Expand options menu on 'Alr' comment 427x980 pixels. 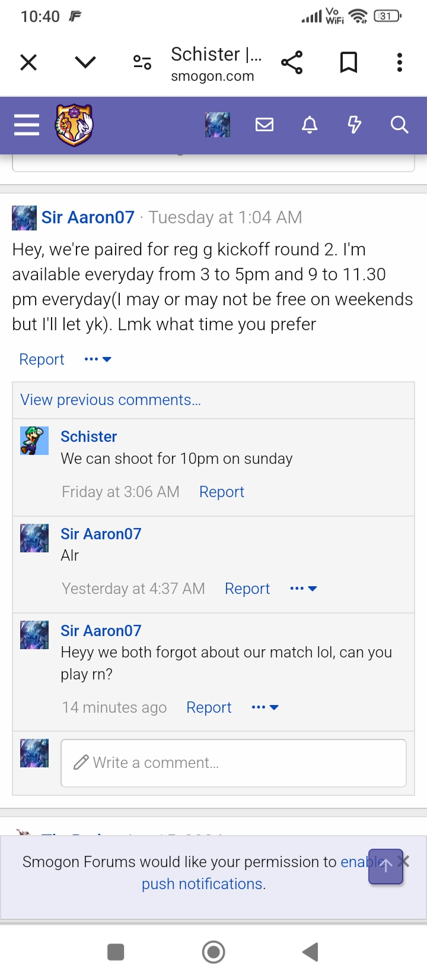tap(303, 589)
